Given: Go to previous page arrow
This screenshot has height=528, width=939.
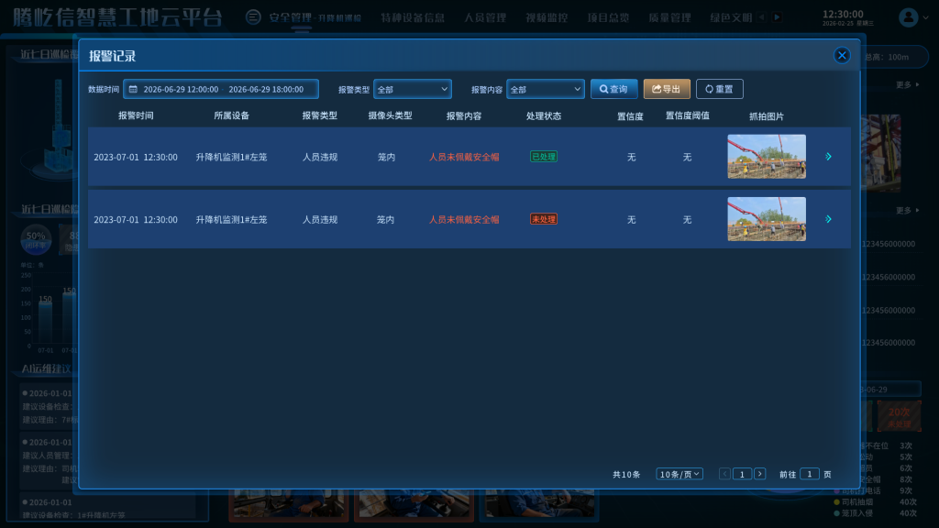Looking at the screenshot, I should 724,474.
